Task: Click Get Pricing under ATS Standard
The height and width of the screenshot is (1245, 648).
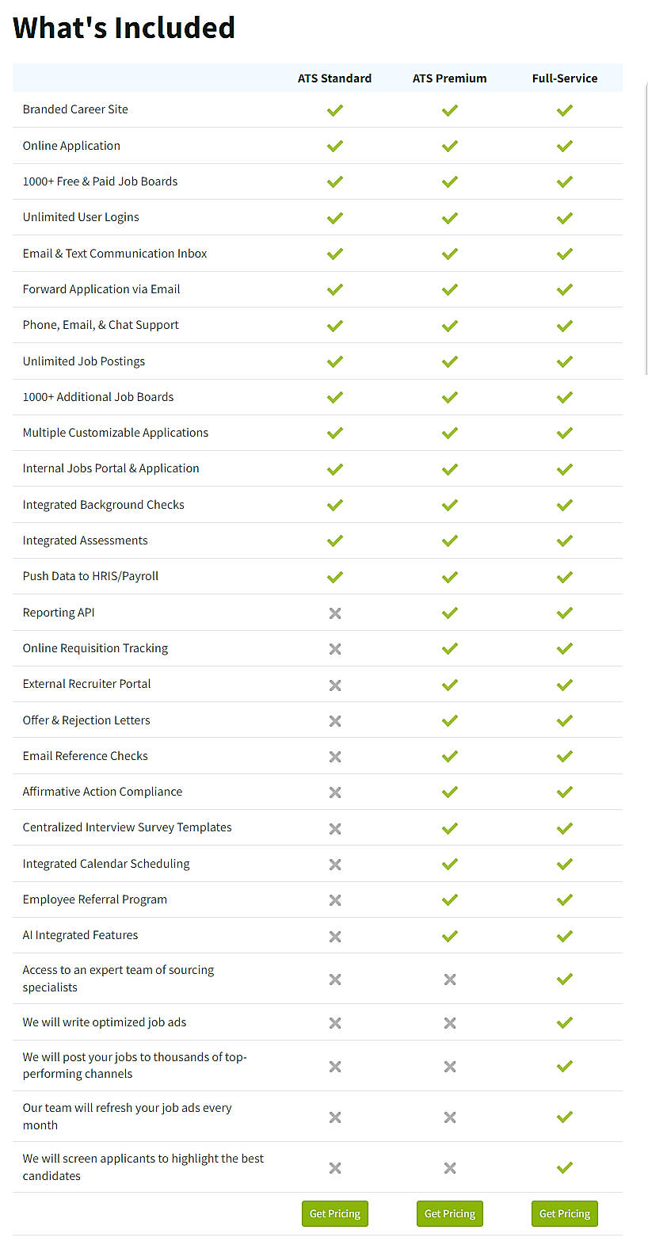Action: tap(334, 1213)
